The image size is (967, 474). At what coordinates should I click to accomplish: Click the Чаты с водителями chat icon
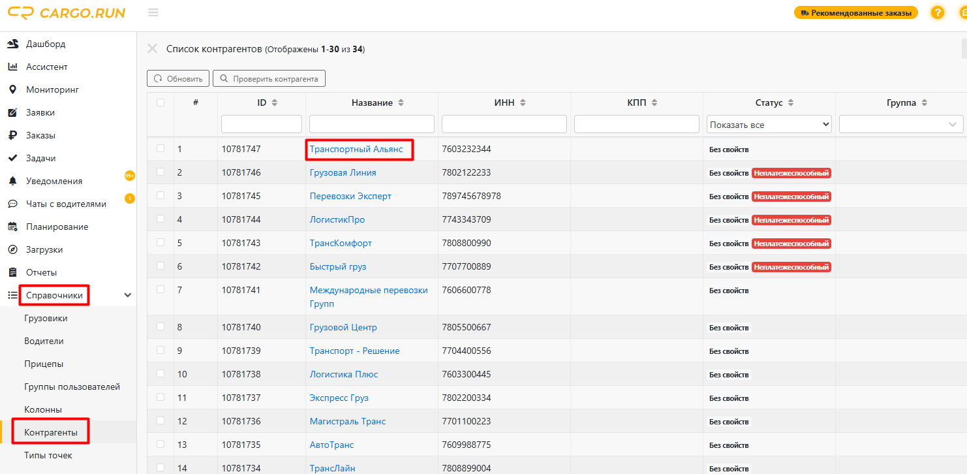click(12, 204)
